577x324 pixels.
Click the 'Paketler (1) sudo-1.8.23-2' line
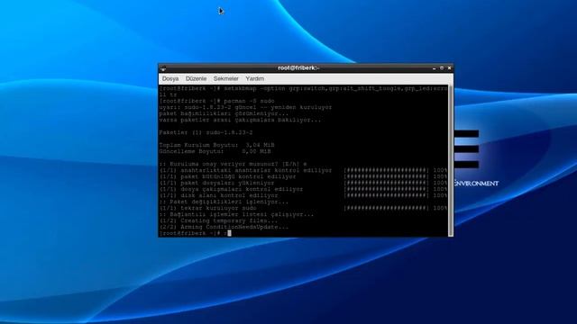(x=206, y=132)
